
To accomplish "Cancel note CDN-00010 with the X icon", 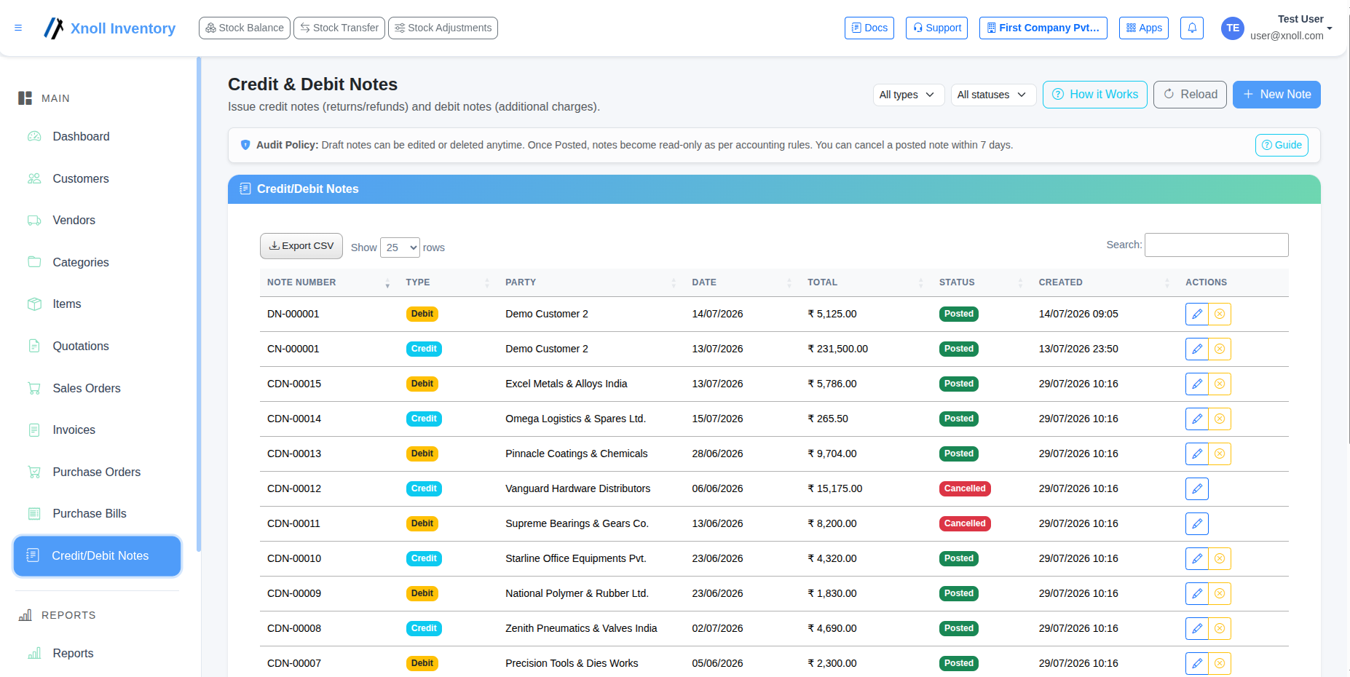I will pyautogui.click(x=1220, y=558).
